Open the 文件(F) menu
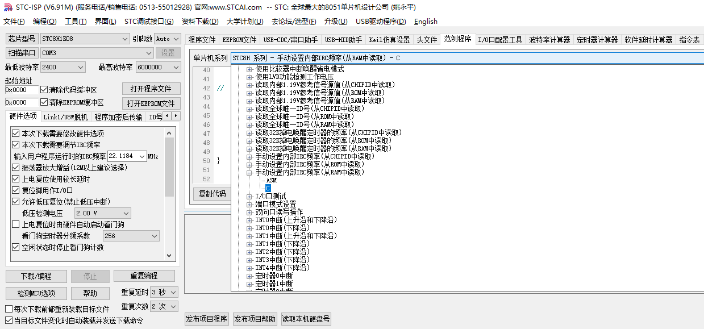704x329 pixels. click(x=14, y=22)
